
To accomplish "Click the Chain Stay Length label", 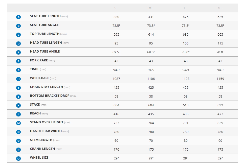I will pyautogui.click(x=47, y=87).
